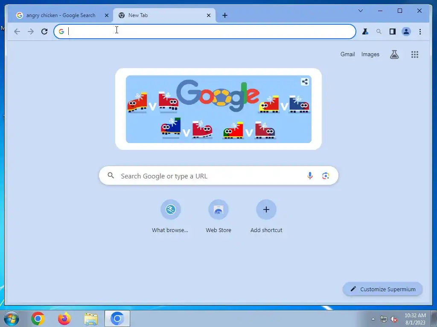The width and height of the screenshot is (437, 327).
Task: Focus the address bar field
Action: (x=205, y=32)
